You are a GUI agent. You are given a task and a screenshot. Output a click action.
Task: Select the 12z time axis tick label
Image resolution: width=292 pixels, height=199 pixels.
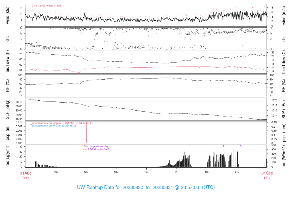(x=146, y=172)
